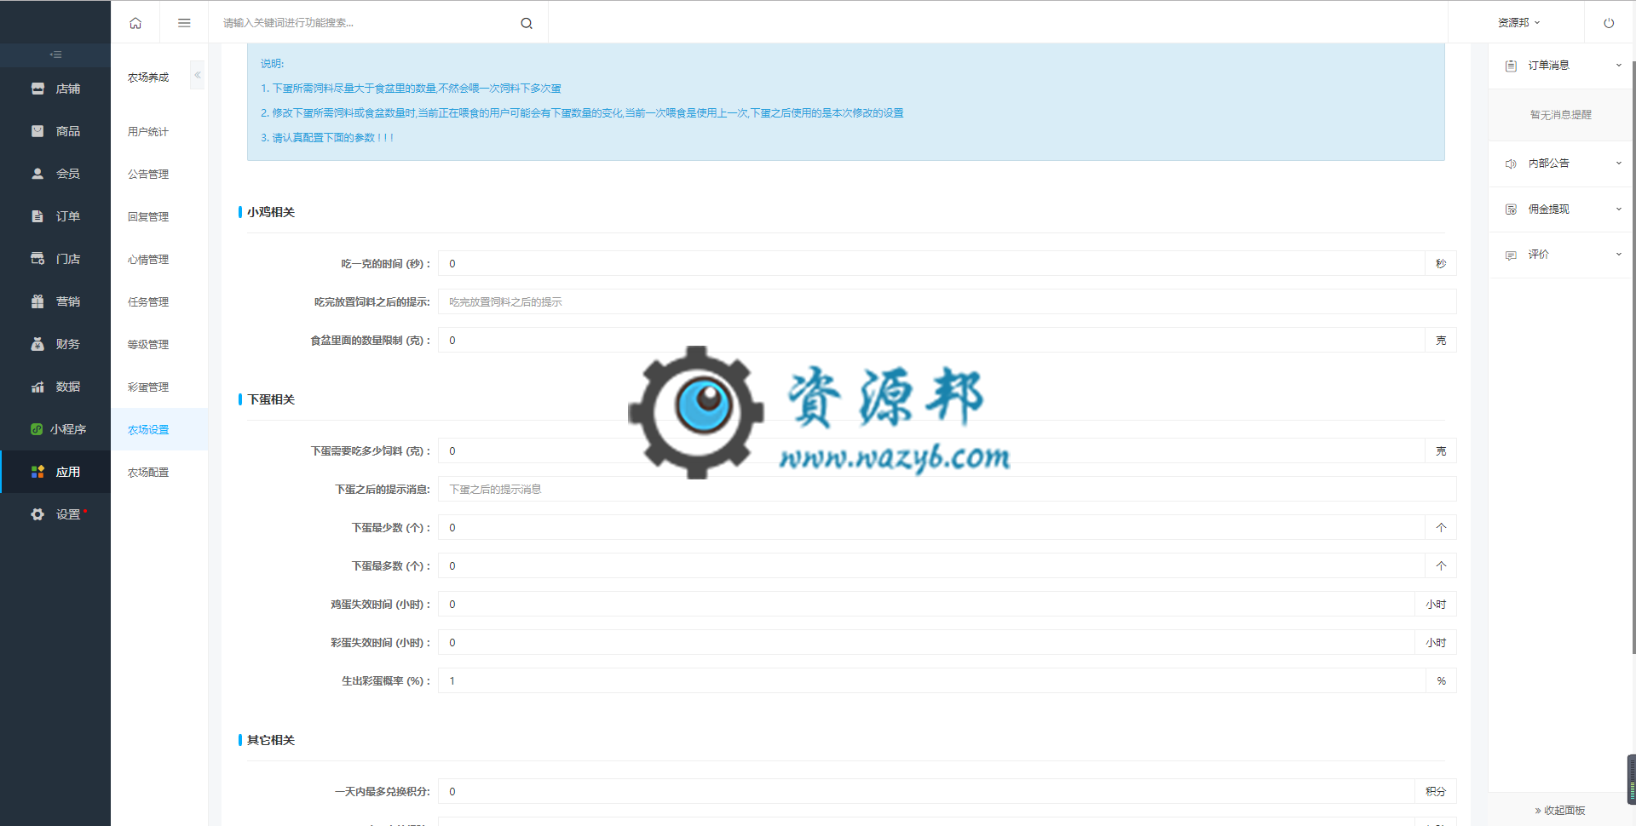Viewport: 1636px width, 826px height.
Task: Click the 农场养成 submenu title
Action: (148, 77)
